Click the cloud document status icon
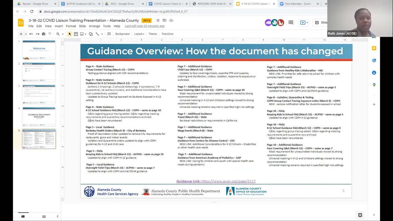The width and height of the screenshot is (393, 221). coord(171,21)
